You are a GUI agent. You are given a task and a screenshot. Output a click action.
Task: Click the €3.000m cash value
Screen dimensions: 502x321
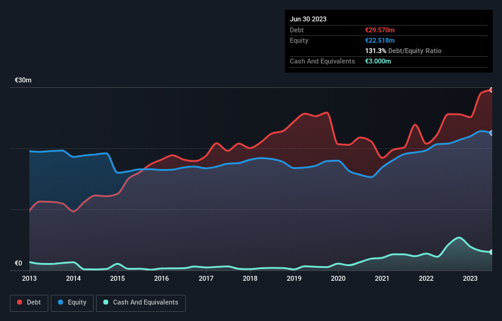pos(378,61)
